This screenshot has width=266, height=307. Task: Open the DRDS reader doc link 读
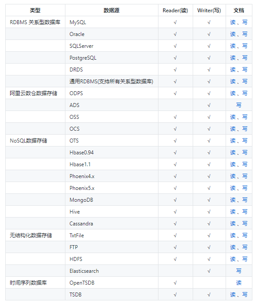[233, 70]
